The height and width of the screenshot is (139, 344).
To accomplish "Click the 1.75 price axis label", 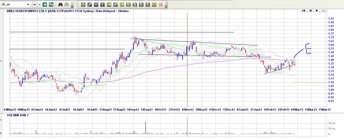I will (x=331, y=33).
